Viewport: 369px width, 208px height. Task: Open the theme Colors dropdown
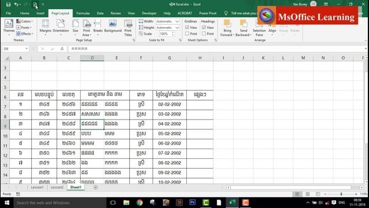pyautogui.click(x=24, y=21)
